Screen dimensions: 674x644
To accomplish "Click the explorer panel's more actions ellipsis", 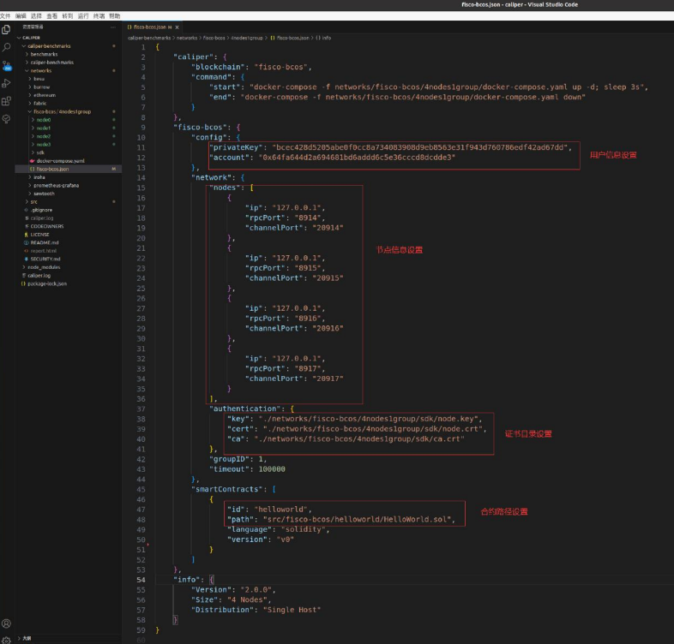I will [x=113, y=27].
